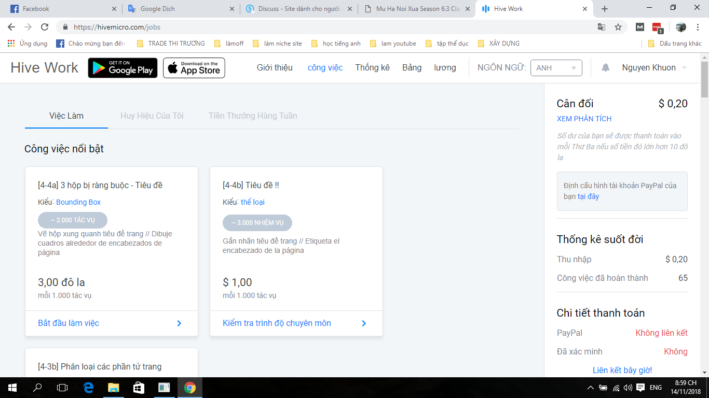Viewport: 709px width, 398px height.
Task: Click the Bounding Box type link
Action: 78,202
